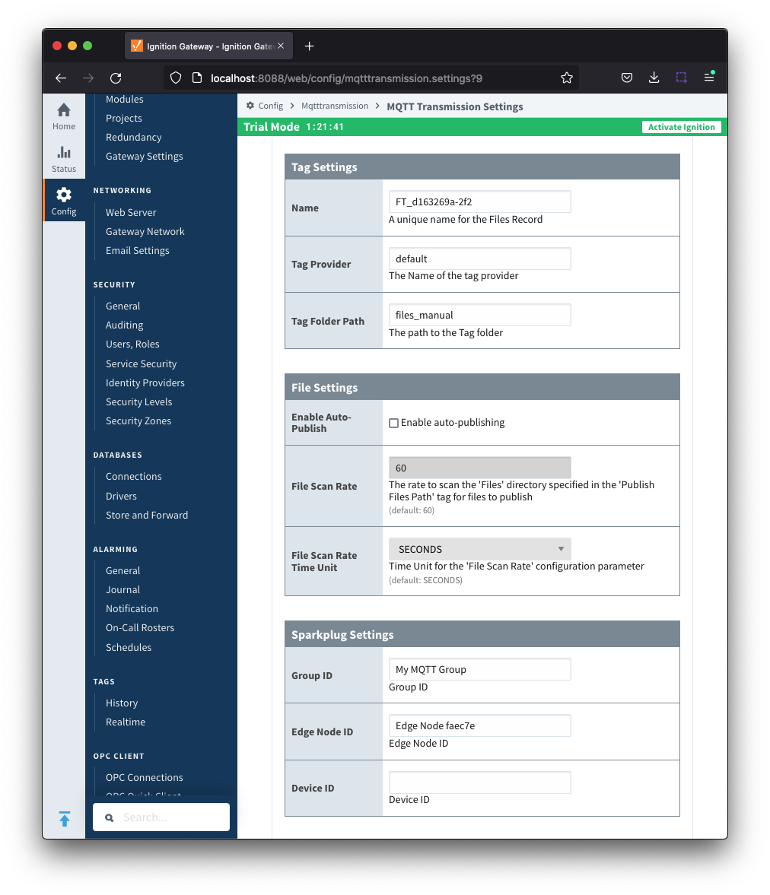Open Identity Providers in the sidebar
Image resolution: width=770 pixels, height=895 pixels.
pos(145,383)
